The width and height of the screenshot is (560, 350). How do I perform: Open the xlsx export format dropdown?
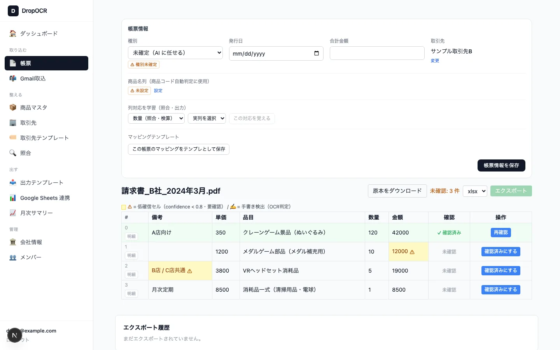click(475, 191)
